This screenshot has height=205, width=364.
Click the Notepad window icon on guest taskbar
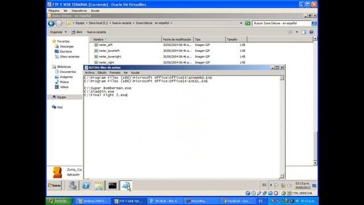coord(126,186)
